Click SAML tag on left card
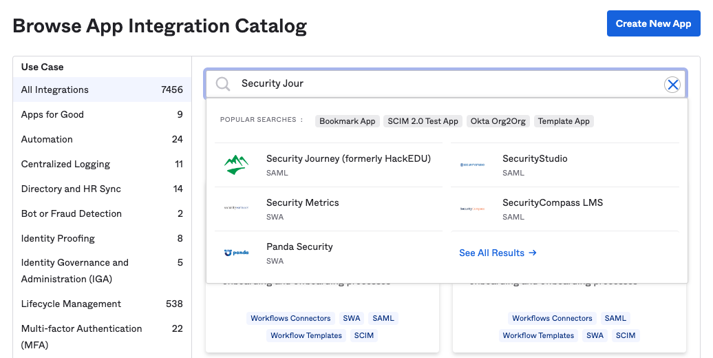The height and width of the screenshot is (358, 713). 383,319
